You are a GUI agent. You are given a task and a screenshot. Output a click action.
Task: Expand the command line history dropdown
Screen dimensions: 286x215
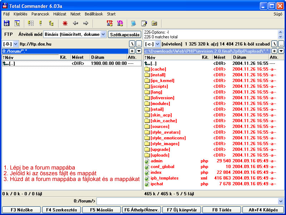281,201
